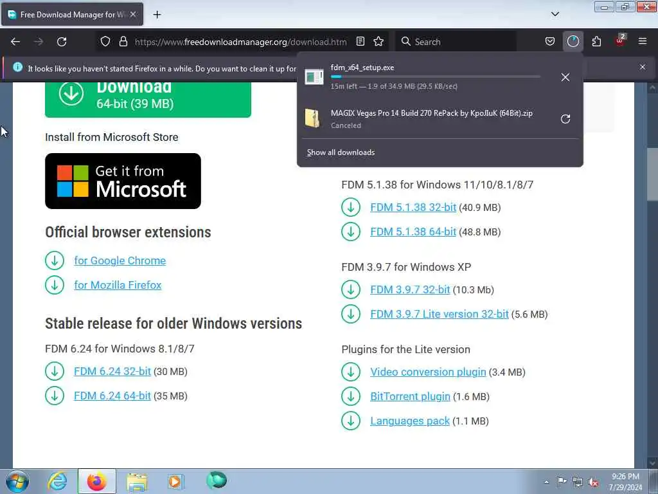Open the Windows Start menu
658x494 pixels.
click(17, 481)
